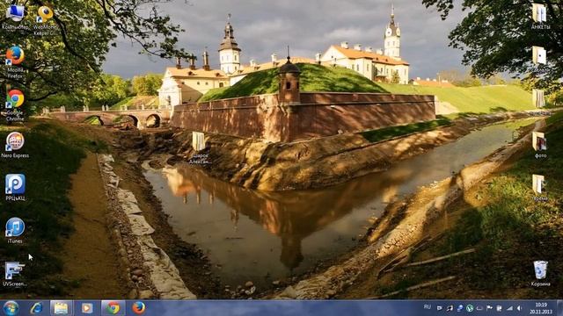Select the фото folder on desktop
Image resolution: width=563 pixels, height=316 pixels.
point(540,145)
